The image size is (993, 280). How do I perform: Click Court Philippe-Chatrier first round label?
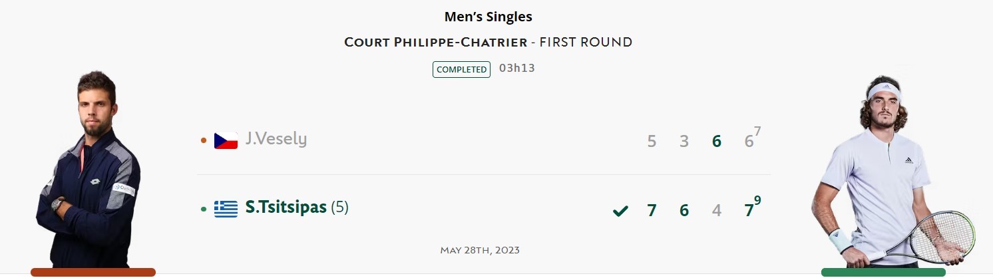click(x=488, y=43)
